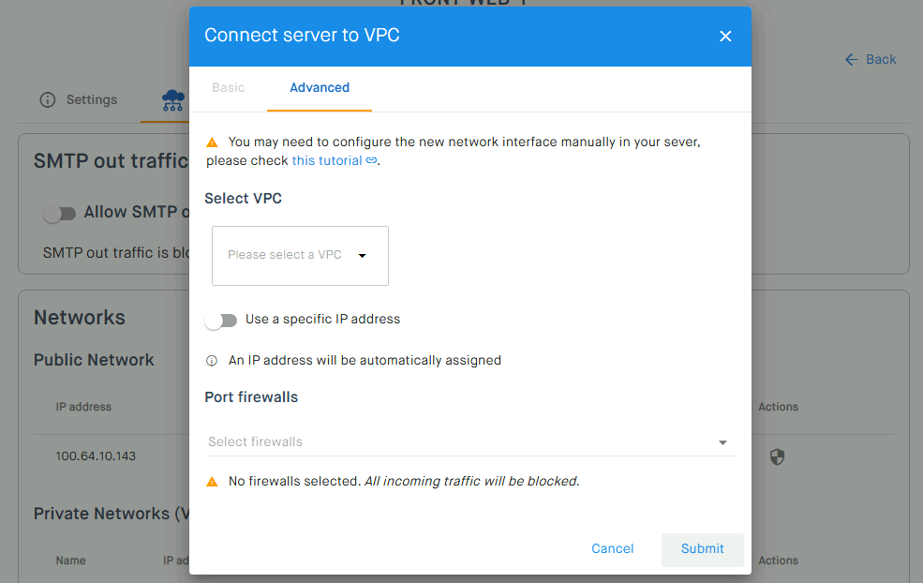Open the Please select a VPC dropdown
Screen dimensions: 923x583
coord(300,256)
